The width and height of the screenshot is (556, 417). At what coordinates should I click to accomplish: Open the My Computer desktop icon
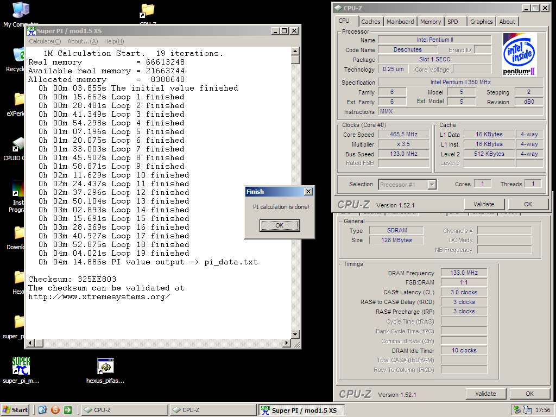click(x=21, y=10)
